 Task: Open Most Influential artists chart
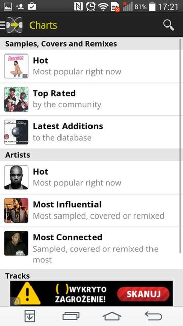[x=90, y=210]
